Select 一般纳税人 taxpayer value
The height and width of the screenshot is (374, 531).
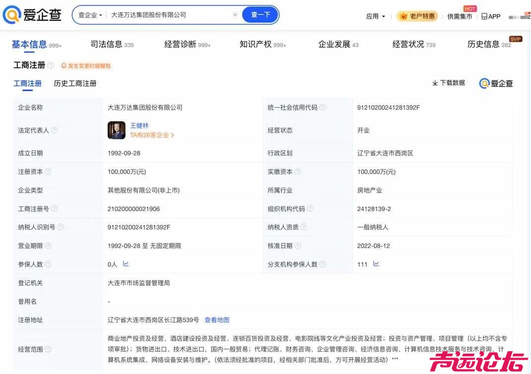click(x=372, y=227)
